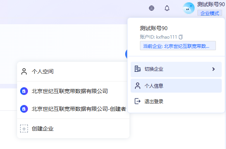Click the header username 测试账号90
This screenshot has height=149, width=226.
[x=211, y=5]
